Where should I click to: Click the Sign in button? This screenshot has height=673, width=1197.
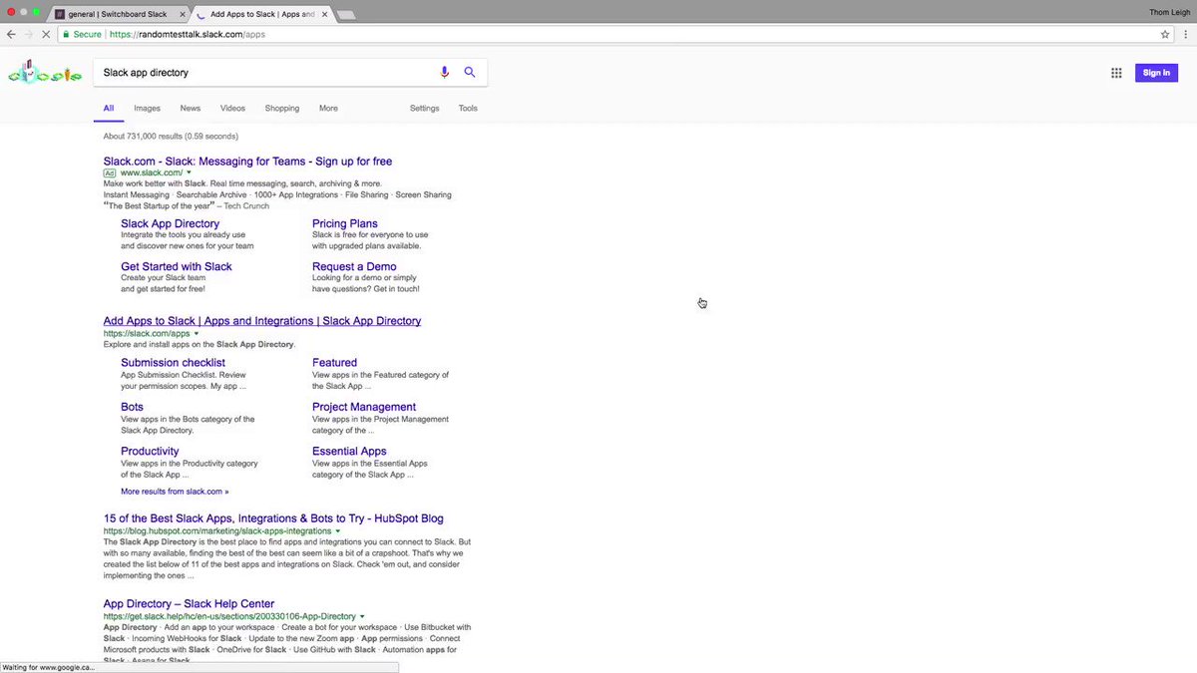(x=1156, y=73)
